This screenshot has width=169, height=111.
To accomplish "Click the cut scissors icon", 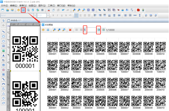I will [49, 10].
